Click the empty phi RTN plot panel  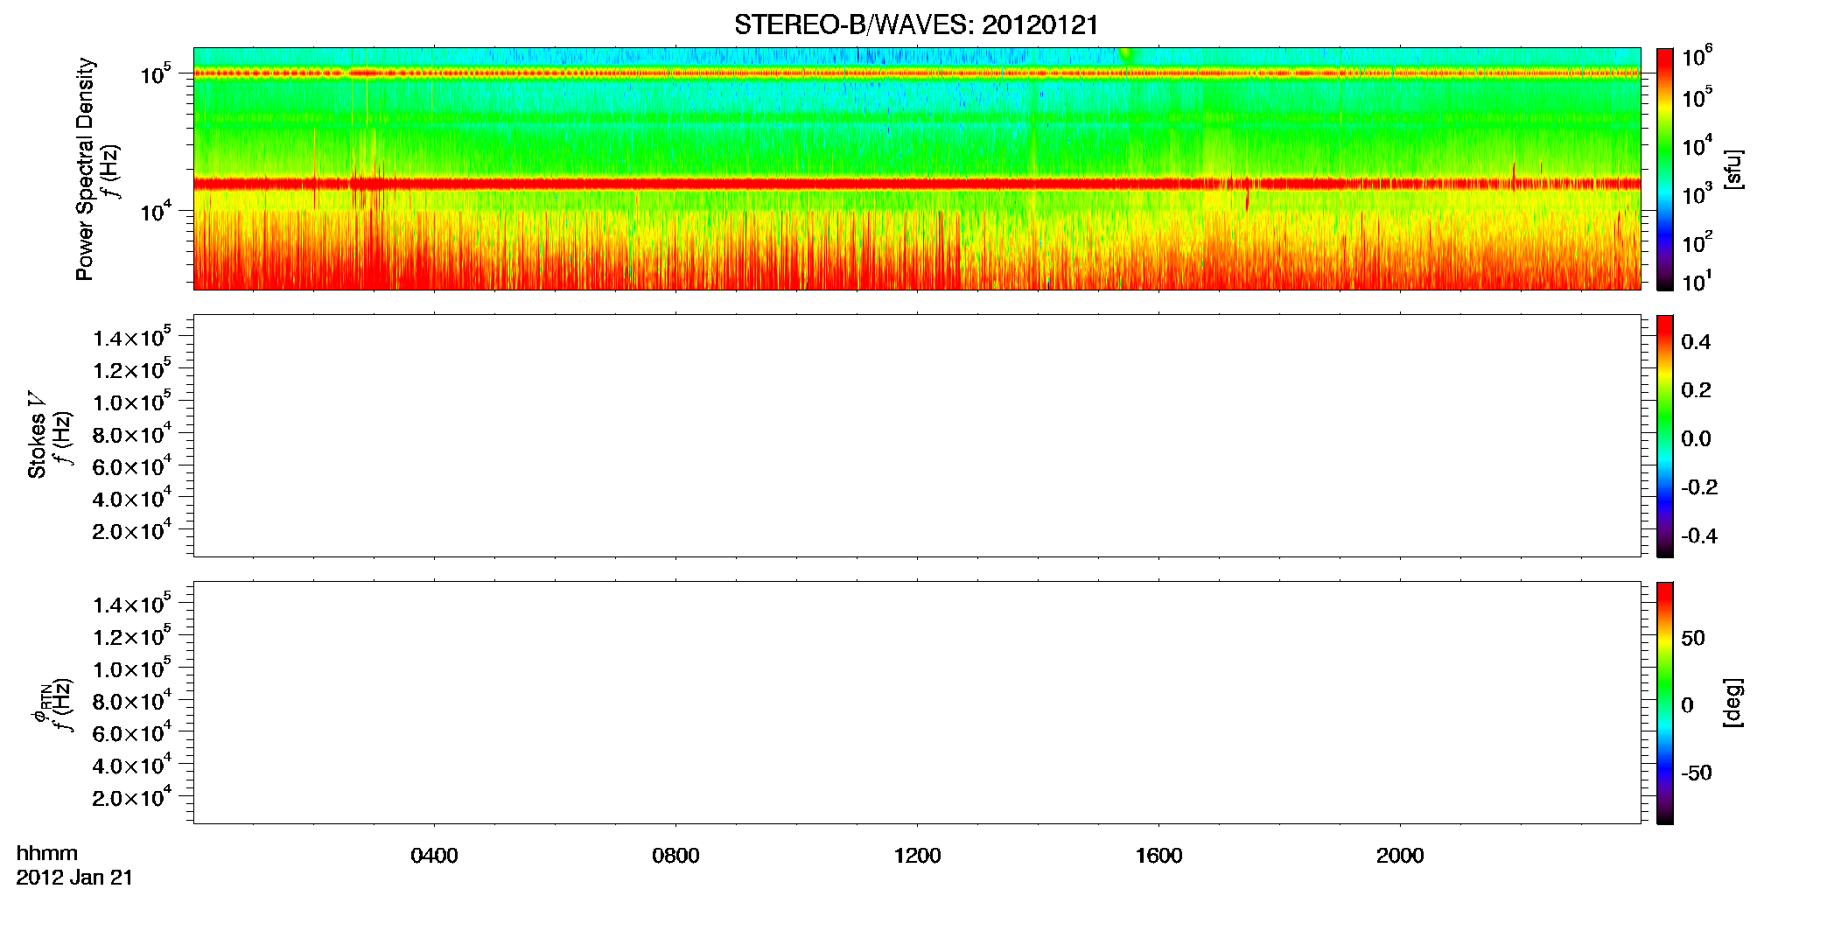coord(917,703)
